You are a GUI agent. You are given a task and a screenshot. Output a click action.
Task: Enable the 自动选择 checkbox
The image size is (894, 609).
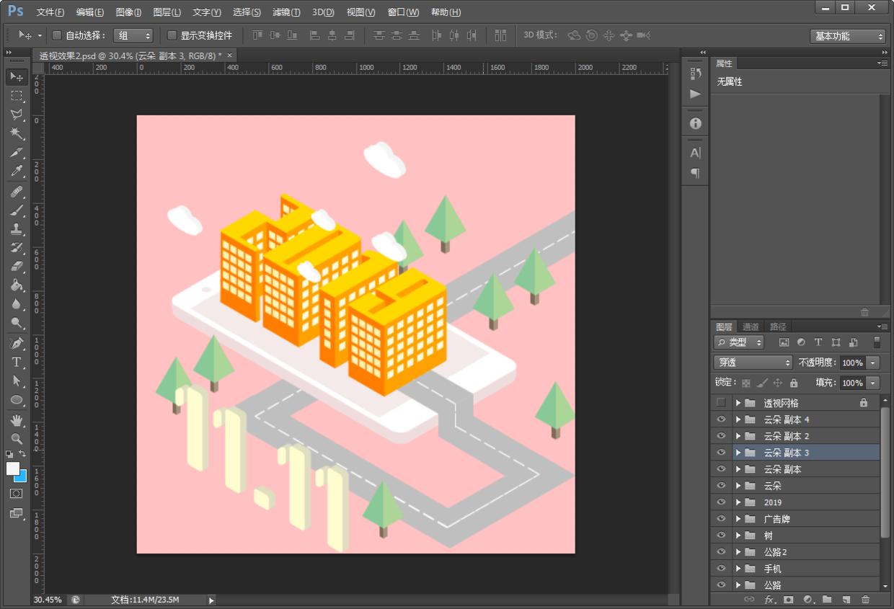click(57, 35)
